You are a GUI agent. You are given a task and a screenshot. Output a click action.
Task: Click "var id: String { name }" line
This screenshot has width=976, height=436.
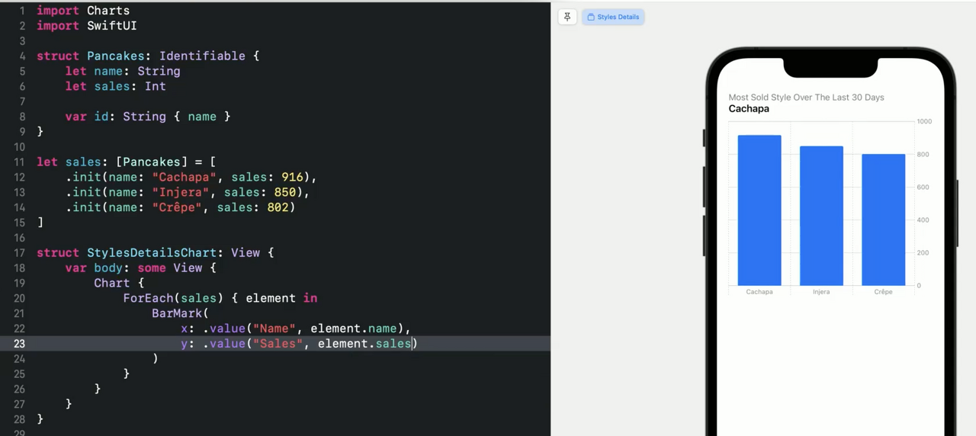(148, 117)
